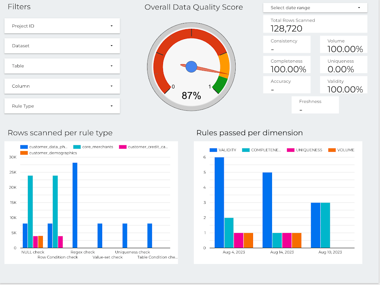Click the Total Rows Scanned scorecard
The height and width of the screenshot is (285, 380).
(x=315, y=24)
